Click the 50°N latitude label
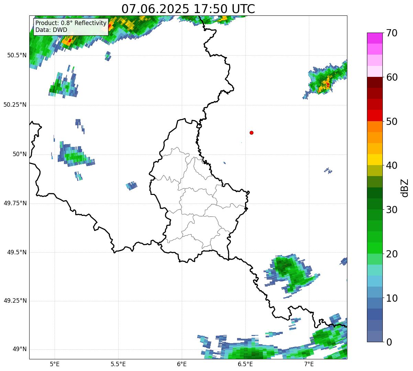The image size is (413, 371). point(20,154)
